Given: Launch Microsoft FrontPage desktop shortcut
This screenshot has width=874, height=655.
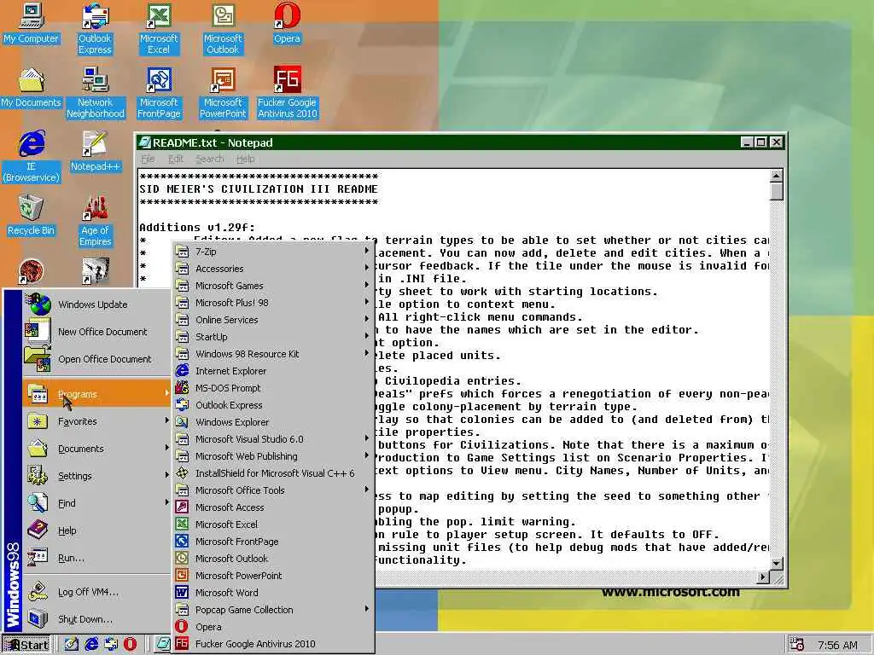Looking at the screenshot, I should 159,93.
